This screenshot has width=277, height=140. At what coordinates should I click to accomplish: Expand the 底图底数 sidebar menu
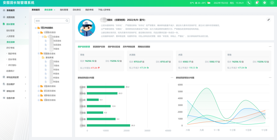click(25, 17)
